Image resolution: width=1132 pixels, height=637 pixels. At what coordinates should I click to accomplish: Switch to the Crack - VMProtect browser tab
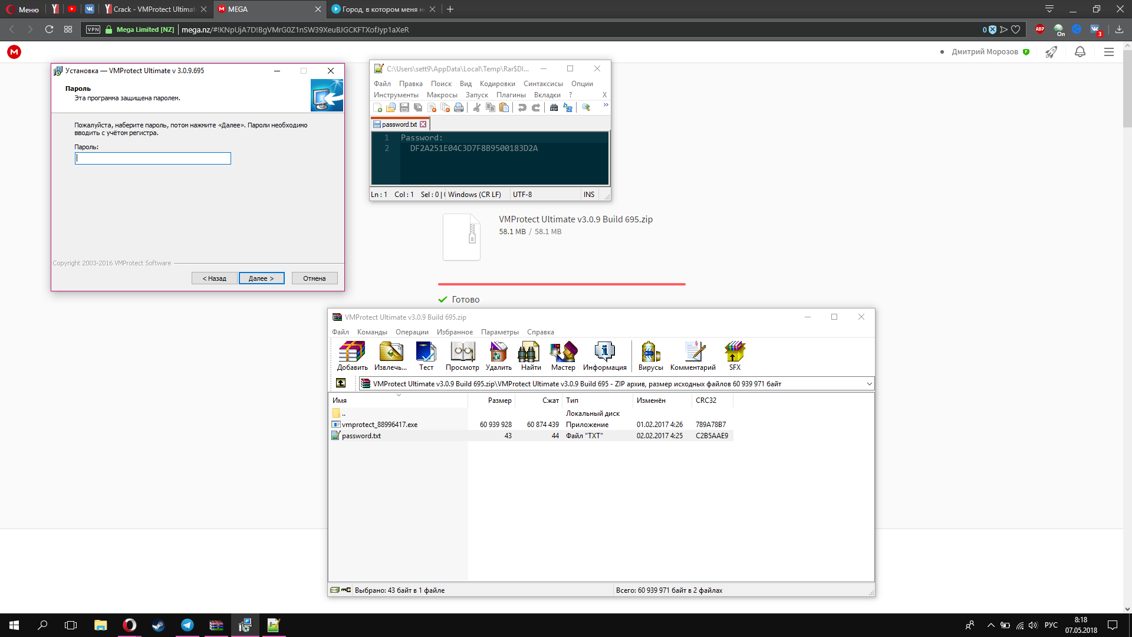[156, 9]
